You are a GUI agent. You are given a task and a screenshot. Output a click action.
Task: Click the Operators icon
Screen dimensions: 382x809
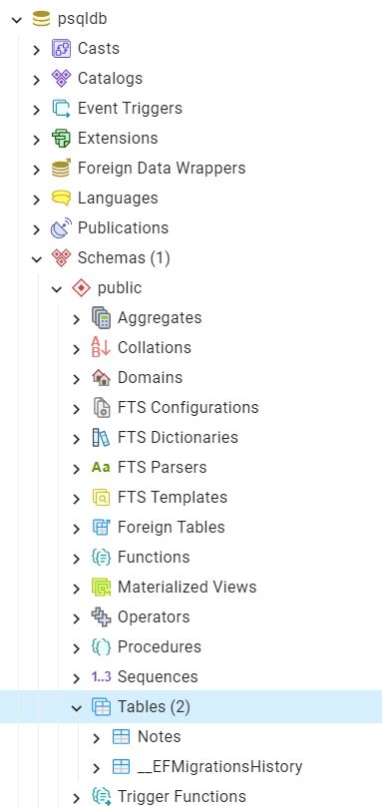coord(101,617)
